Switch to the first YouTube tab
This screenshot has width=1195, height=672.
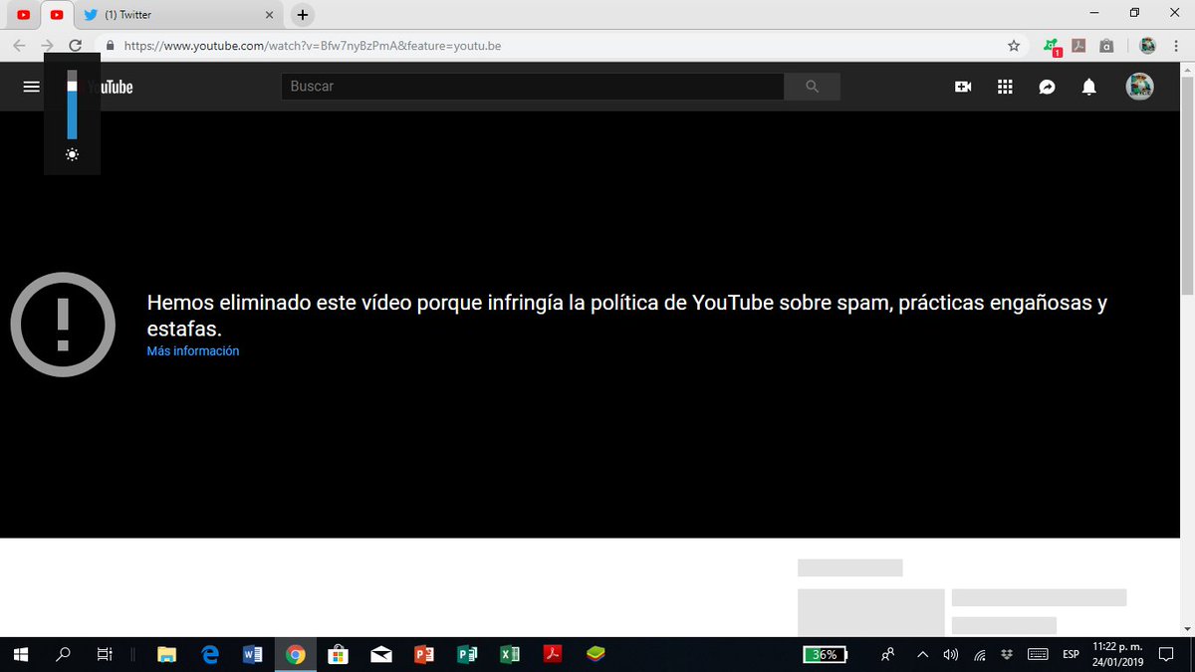pos(23,15)
